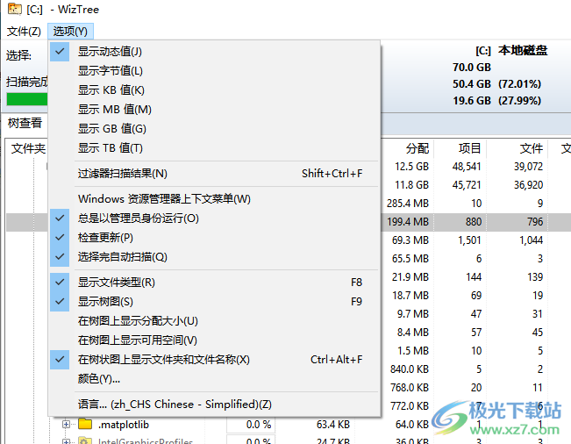Sort by 文件 column header

click(531, 148)
